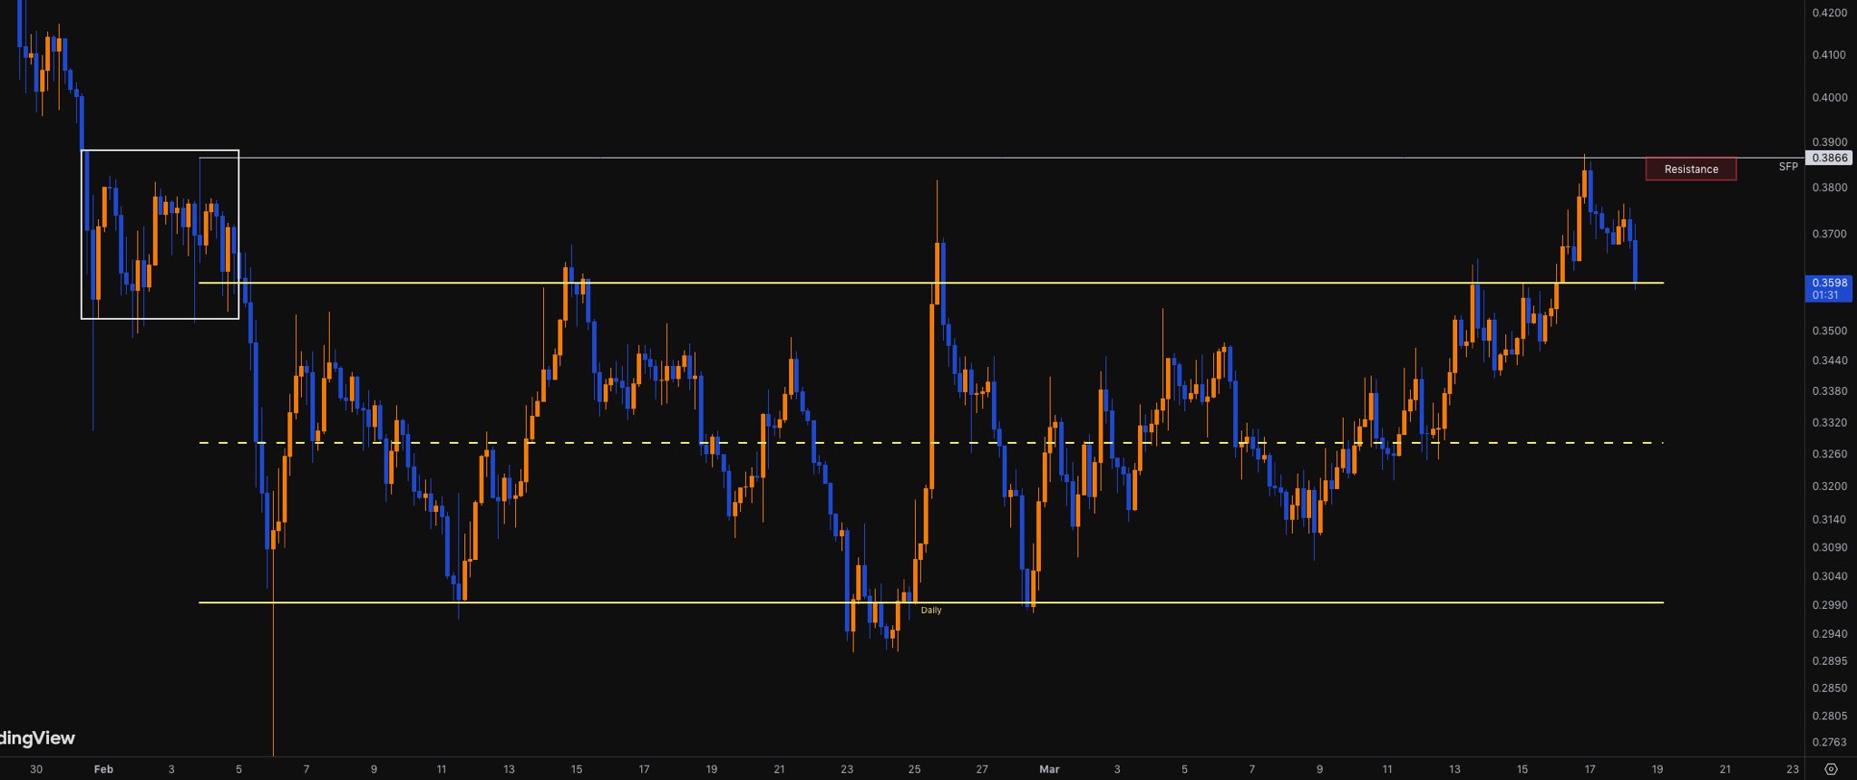
Task: Click the 0.3800 price axis value
Action: [x=1829, y=188]
